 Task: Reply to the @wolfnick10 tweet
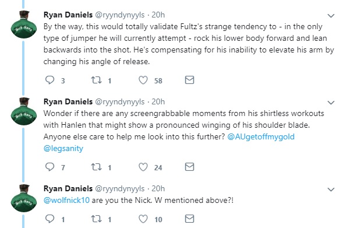tap(49, 219)
